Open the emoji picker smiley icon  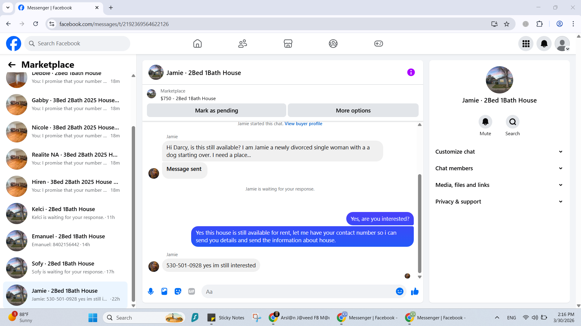pyautogui.click(x=400, y=292)
